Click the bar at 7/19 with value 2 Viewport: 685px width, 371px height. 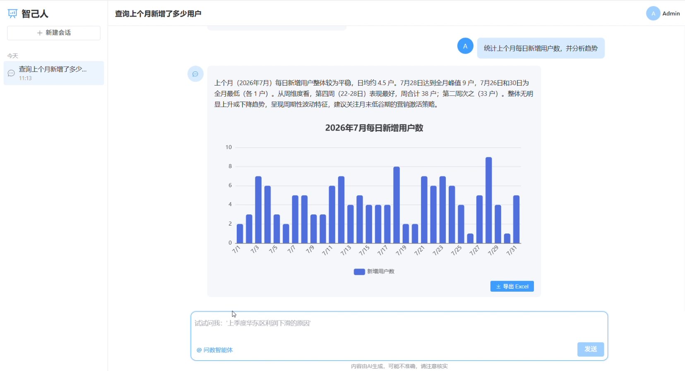click(406, 233)
